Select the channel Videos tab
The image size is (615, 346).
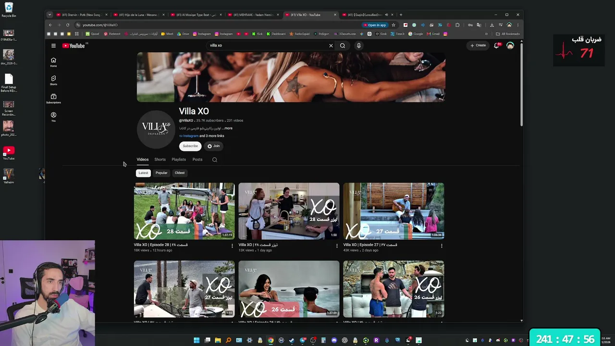coord(143,160)
